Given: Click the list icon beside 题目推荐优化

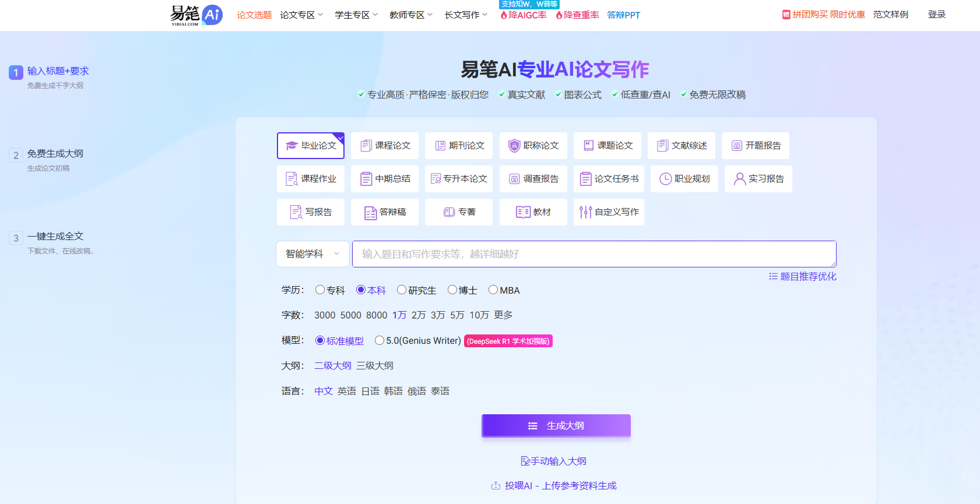Looking at the screenshot, I should [773, 276].
